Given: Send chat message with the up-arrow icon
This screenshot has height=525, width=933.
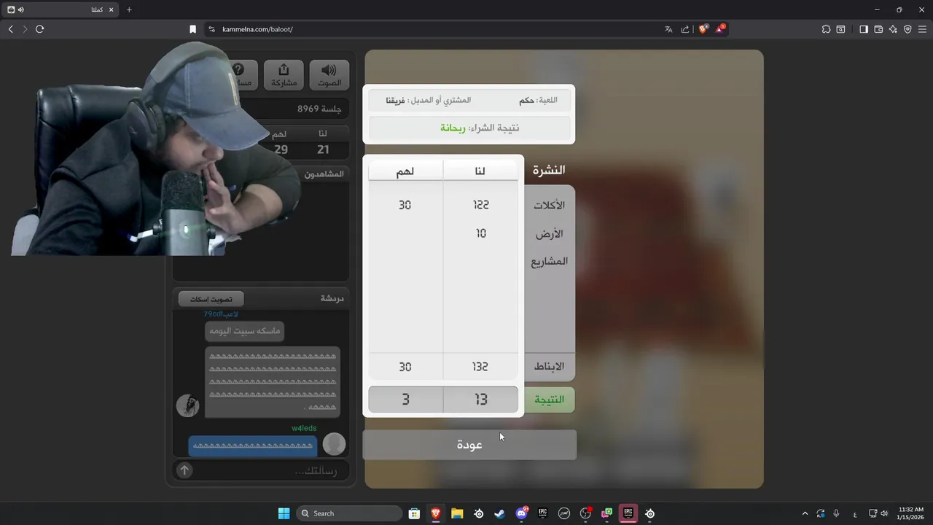Looking at the screenshot, I should pyautogui.click(x=184, y=470).
